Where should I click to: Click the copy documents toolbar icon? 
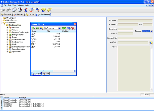click(x=14, y=10)
